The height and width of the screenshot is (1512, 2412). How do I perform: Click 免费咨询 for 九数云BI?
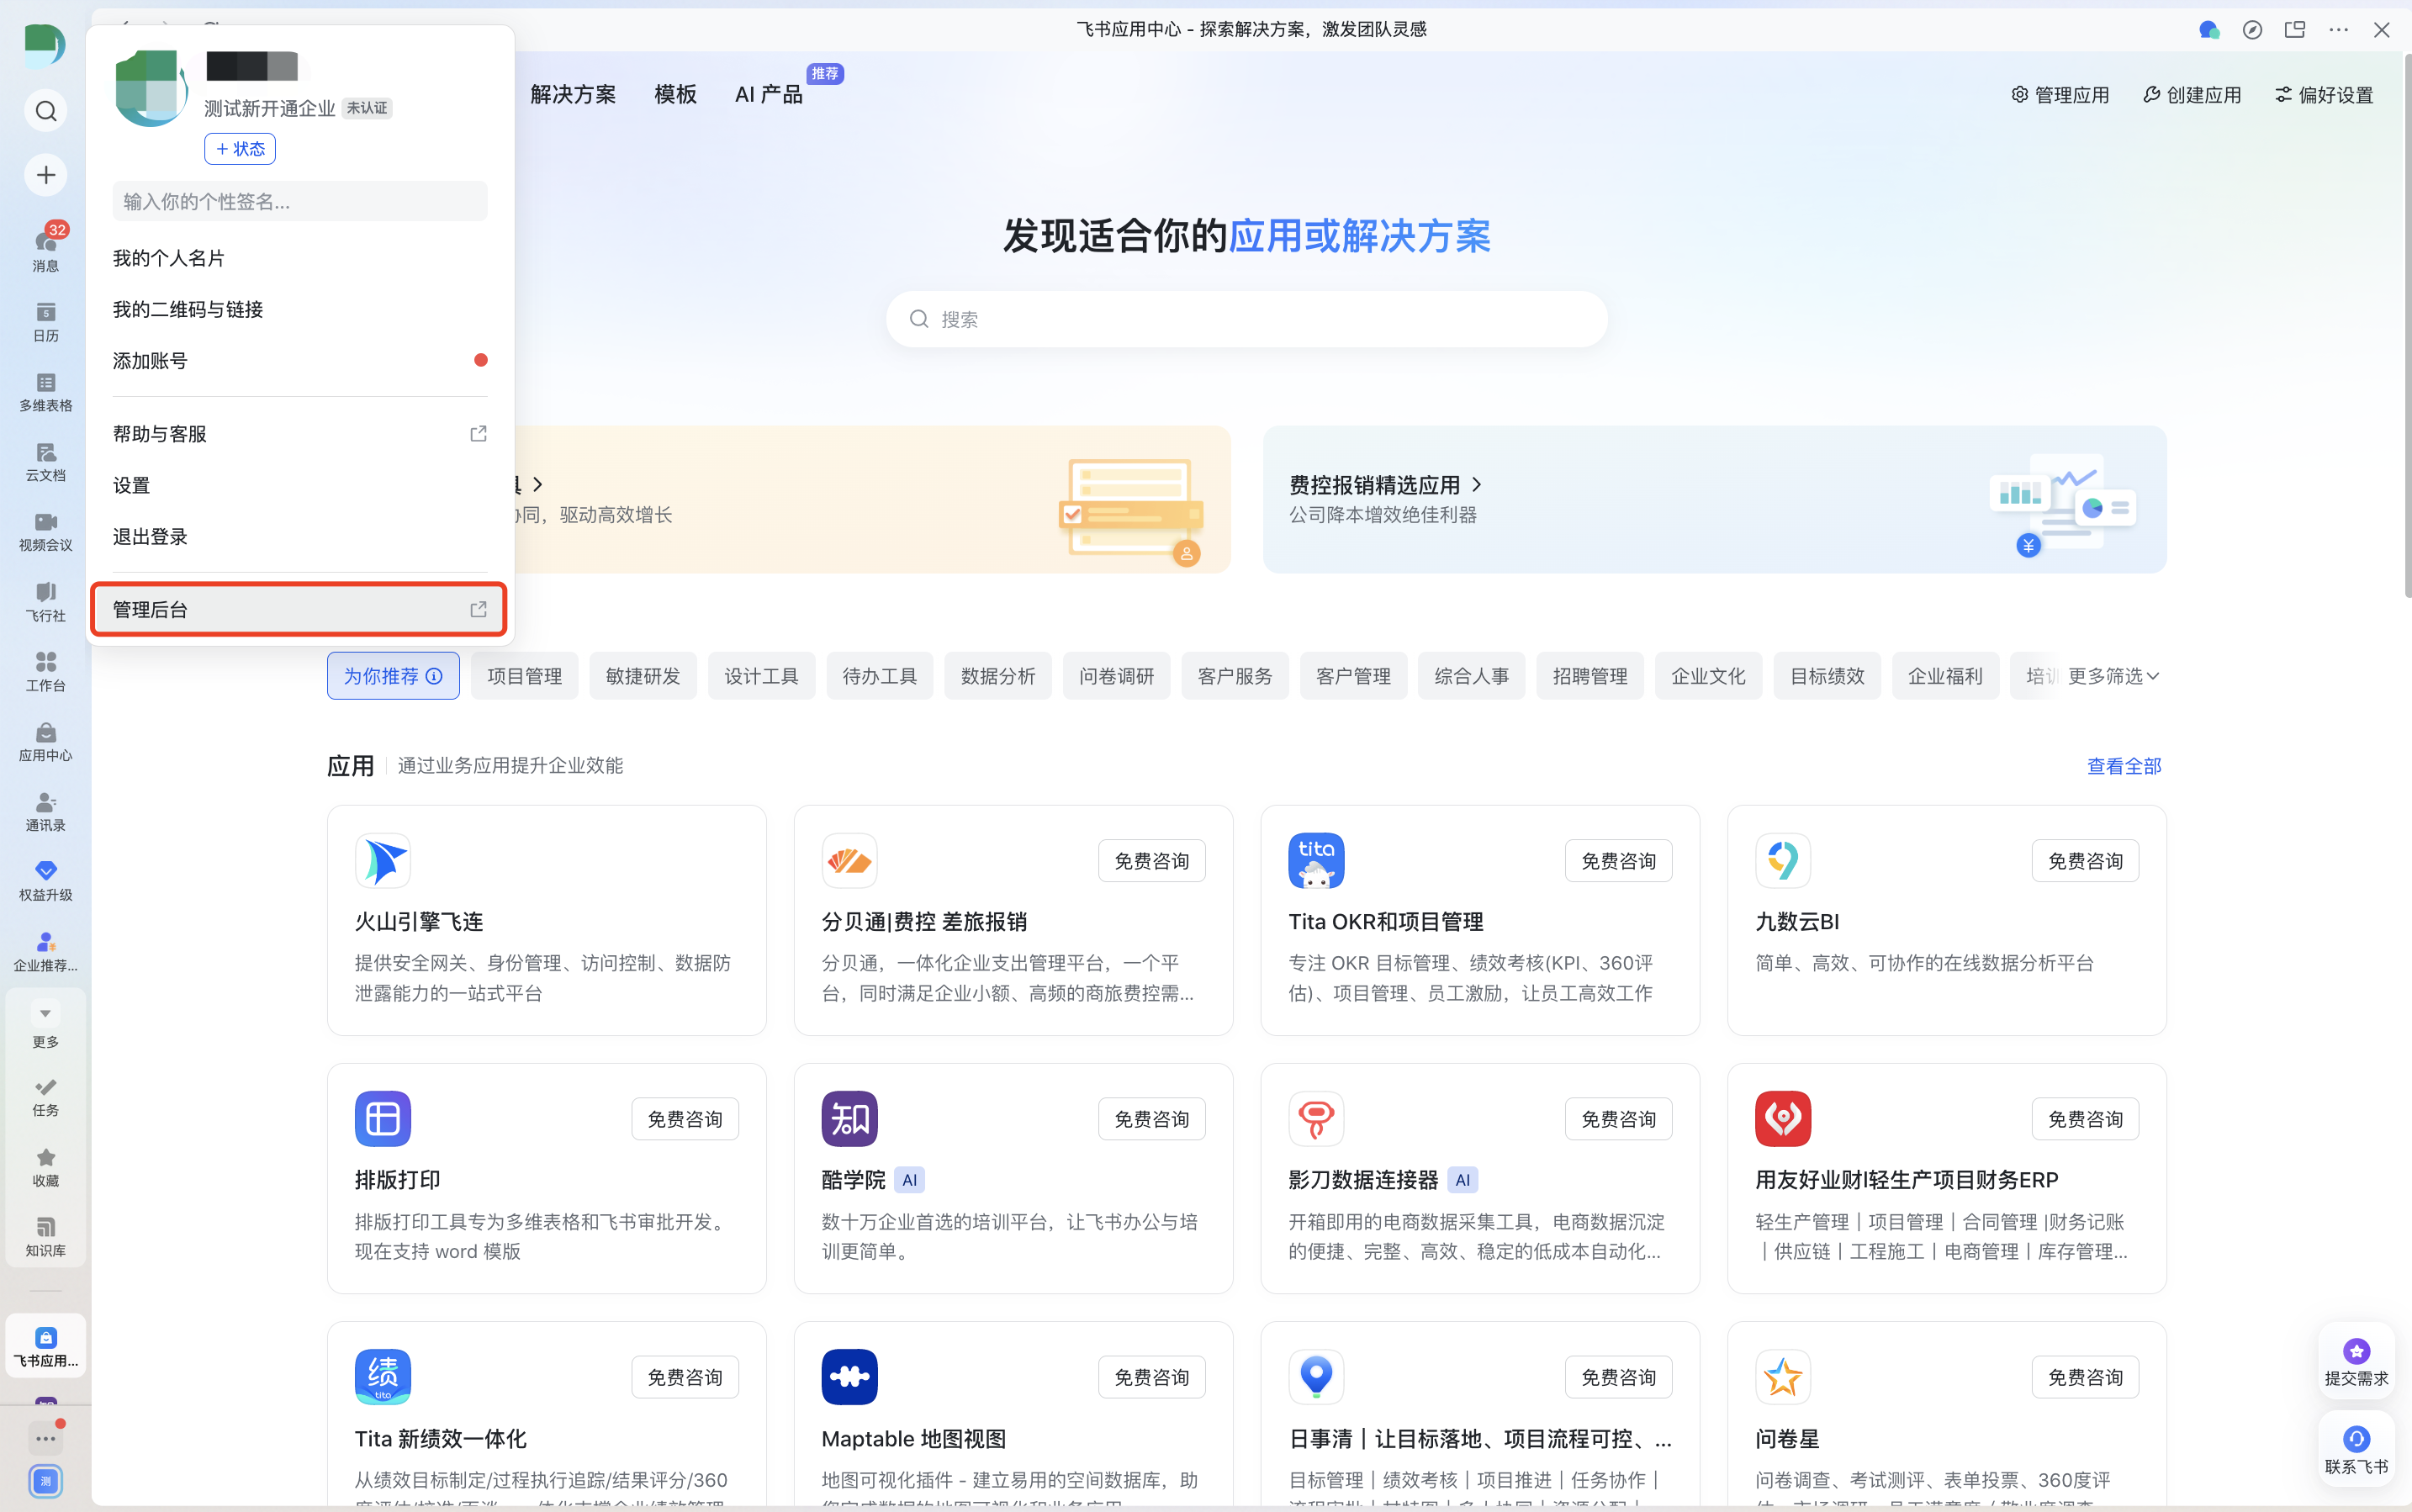[2085, 860]
